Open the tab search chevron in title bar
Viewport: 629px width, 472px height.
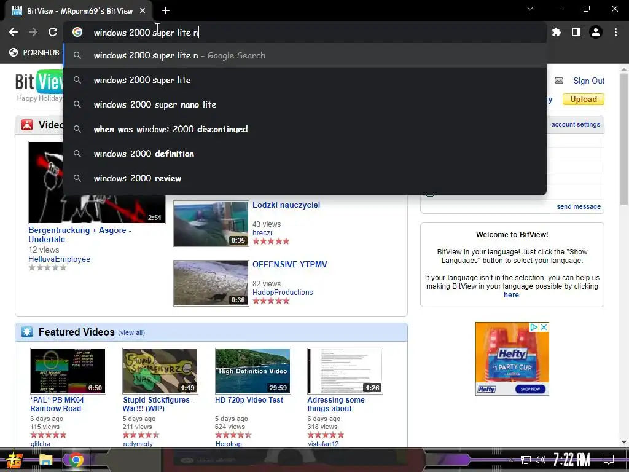[530, 9]
